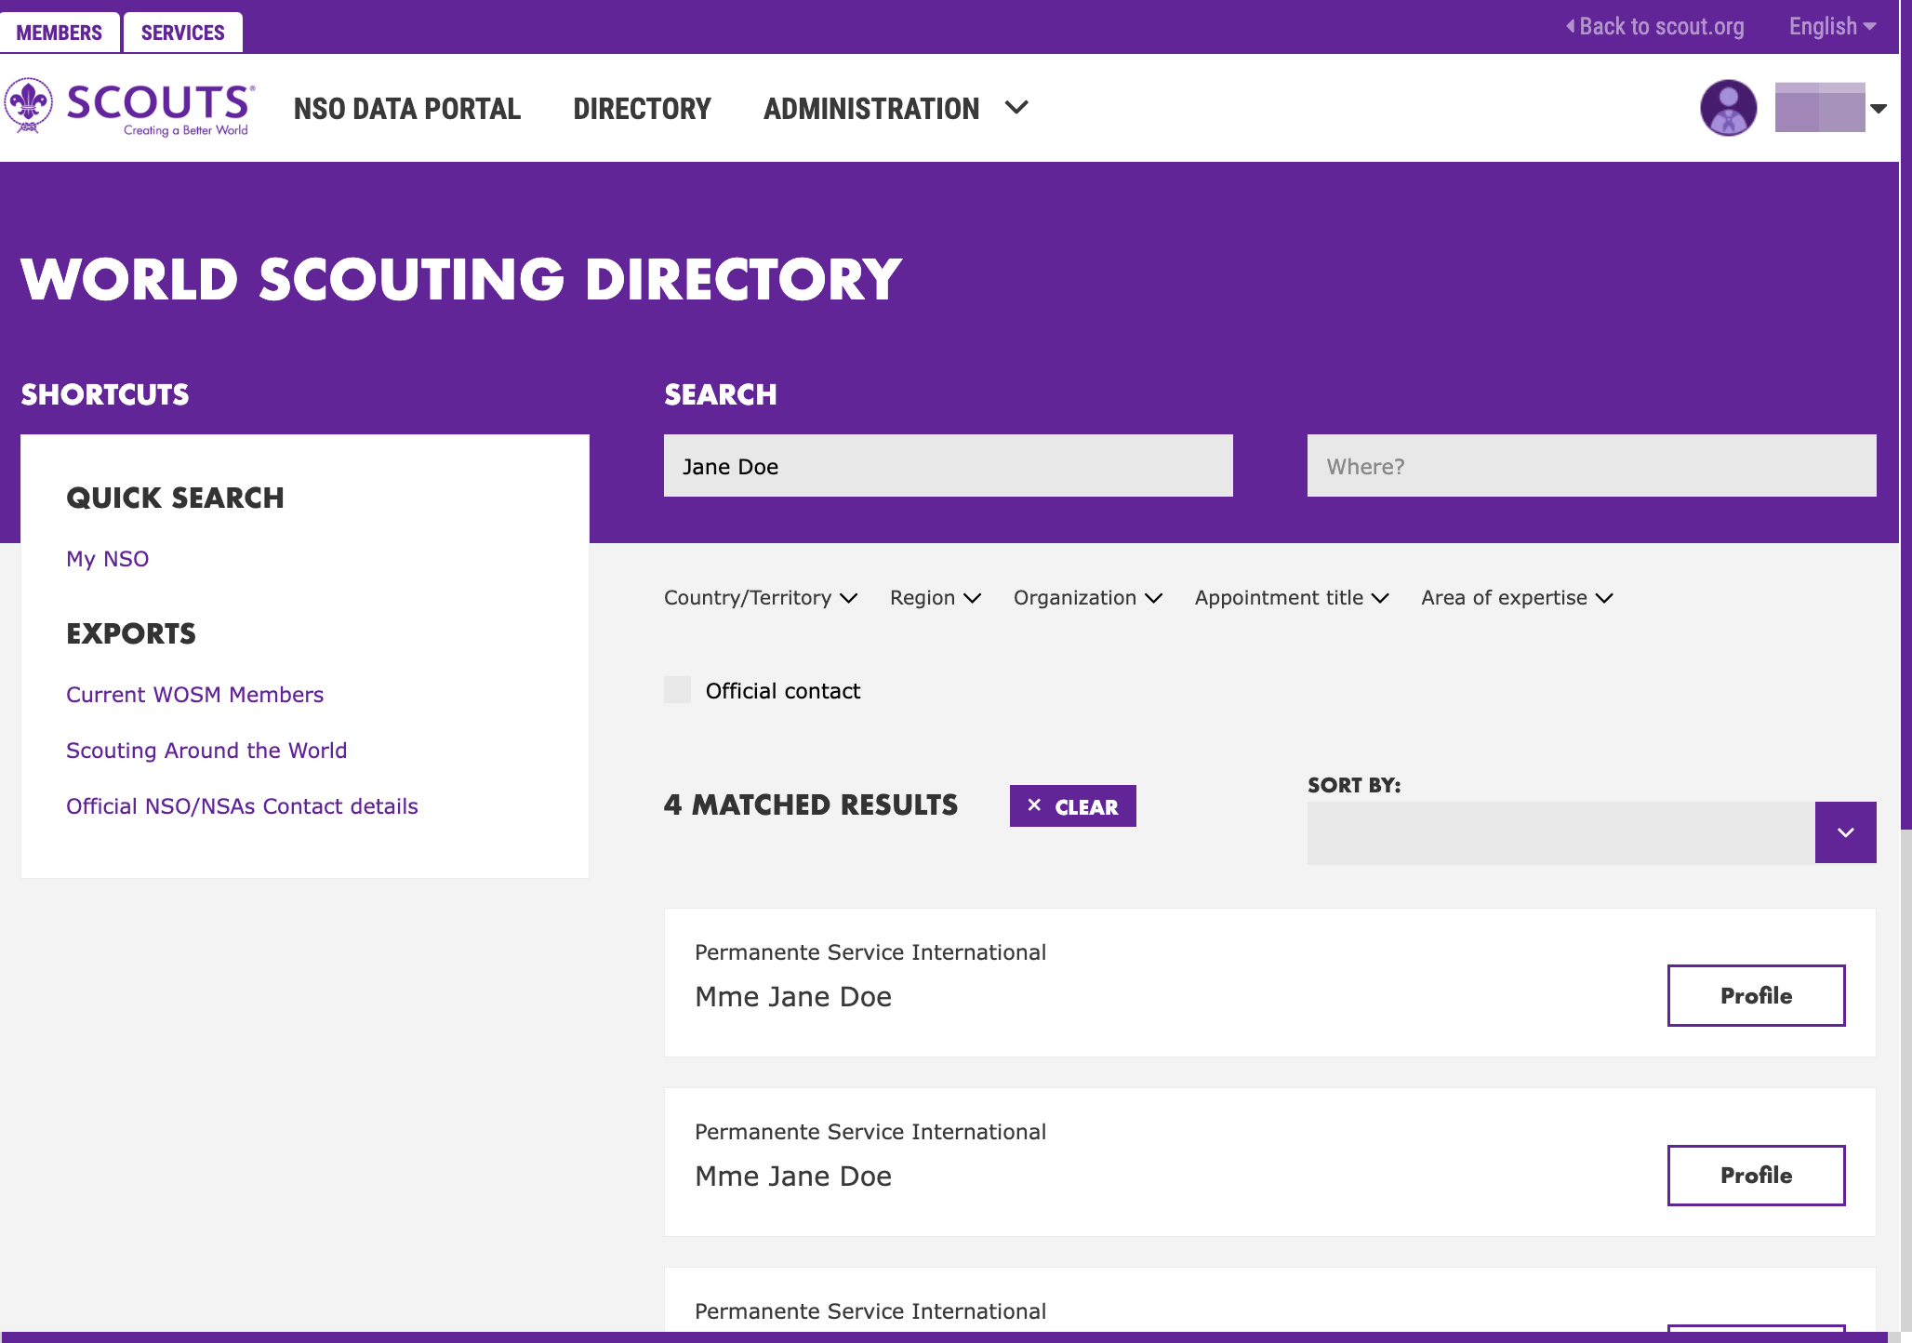Click the Where? location field
Image resolution: width=1912 pixels, height=1343 pixels.
click(x=1591, y=466)
